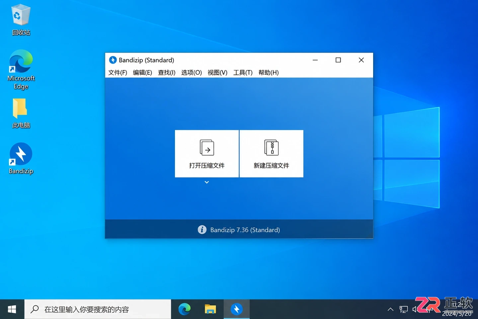Open the 选项(O) menu
The image size is (478, 319).
[192, 72]
